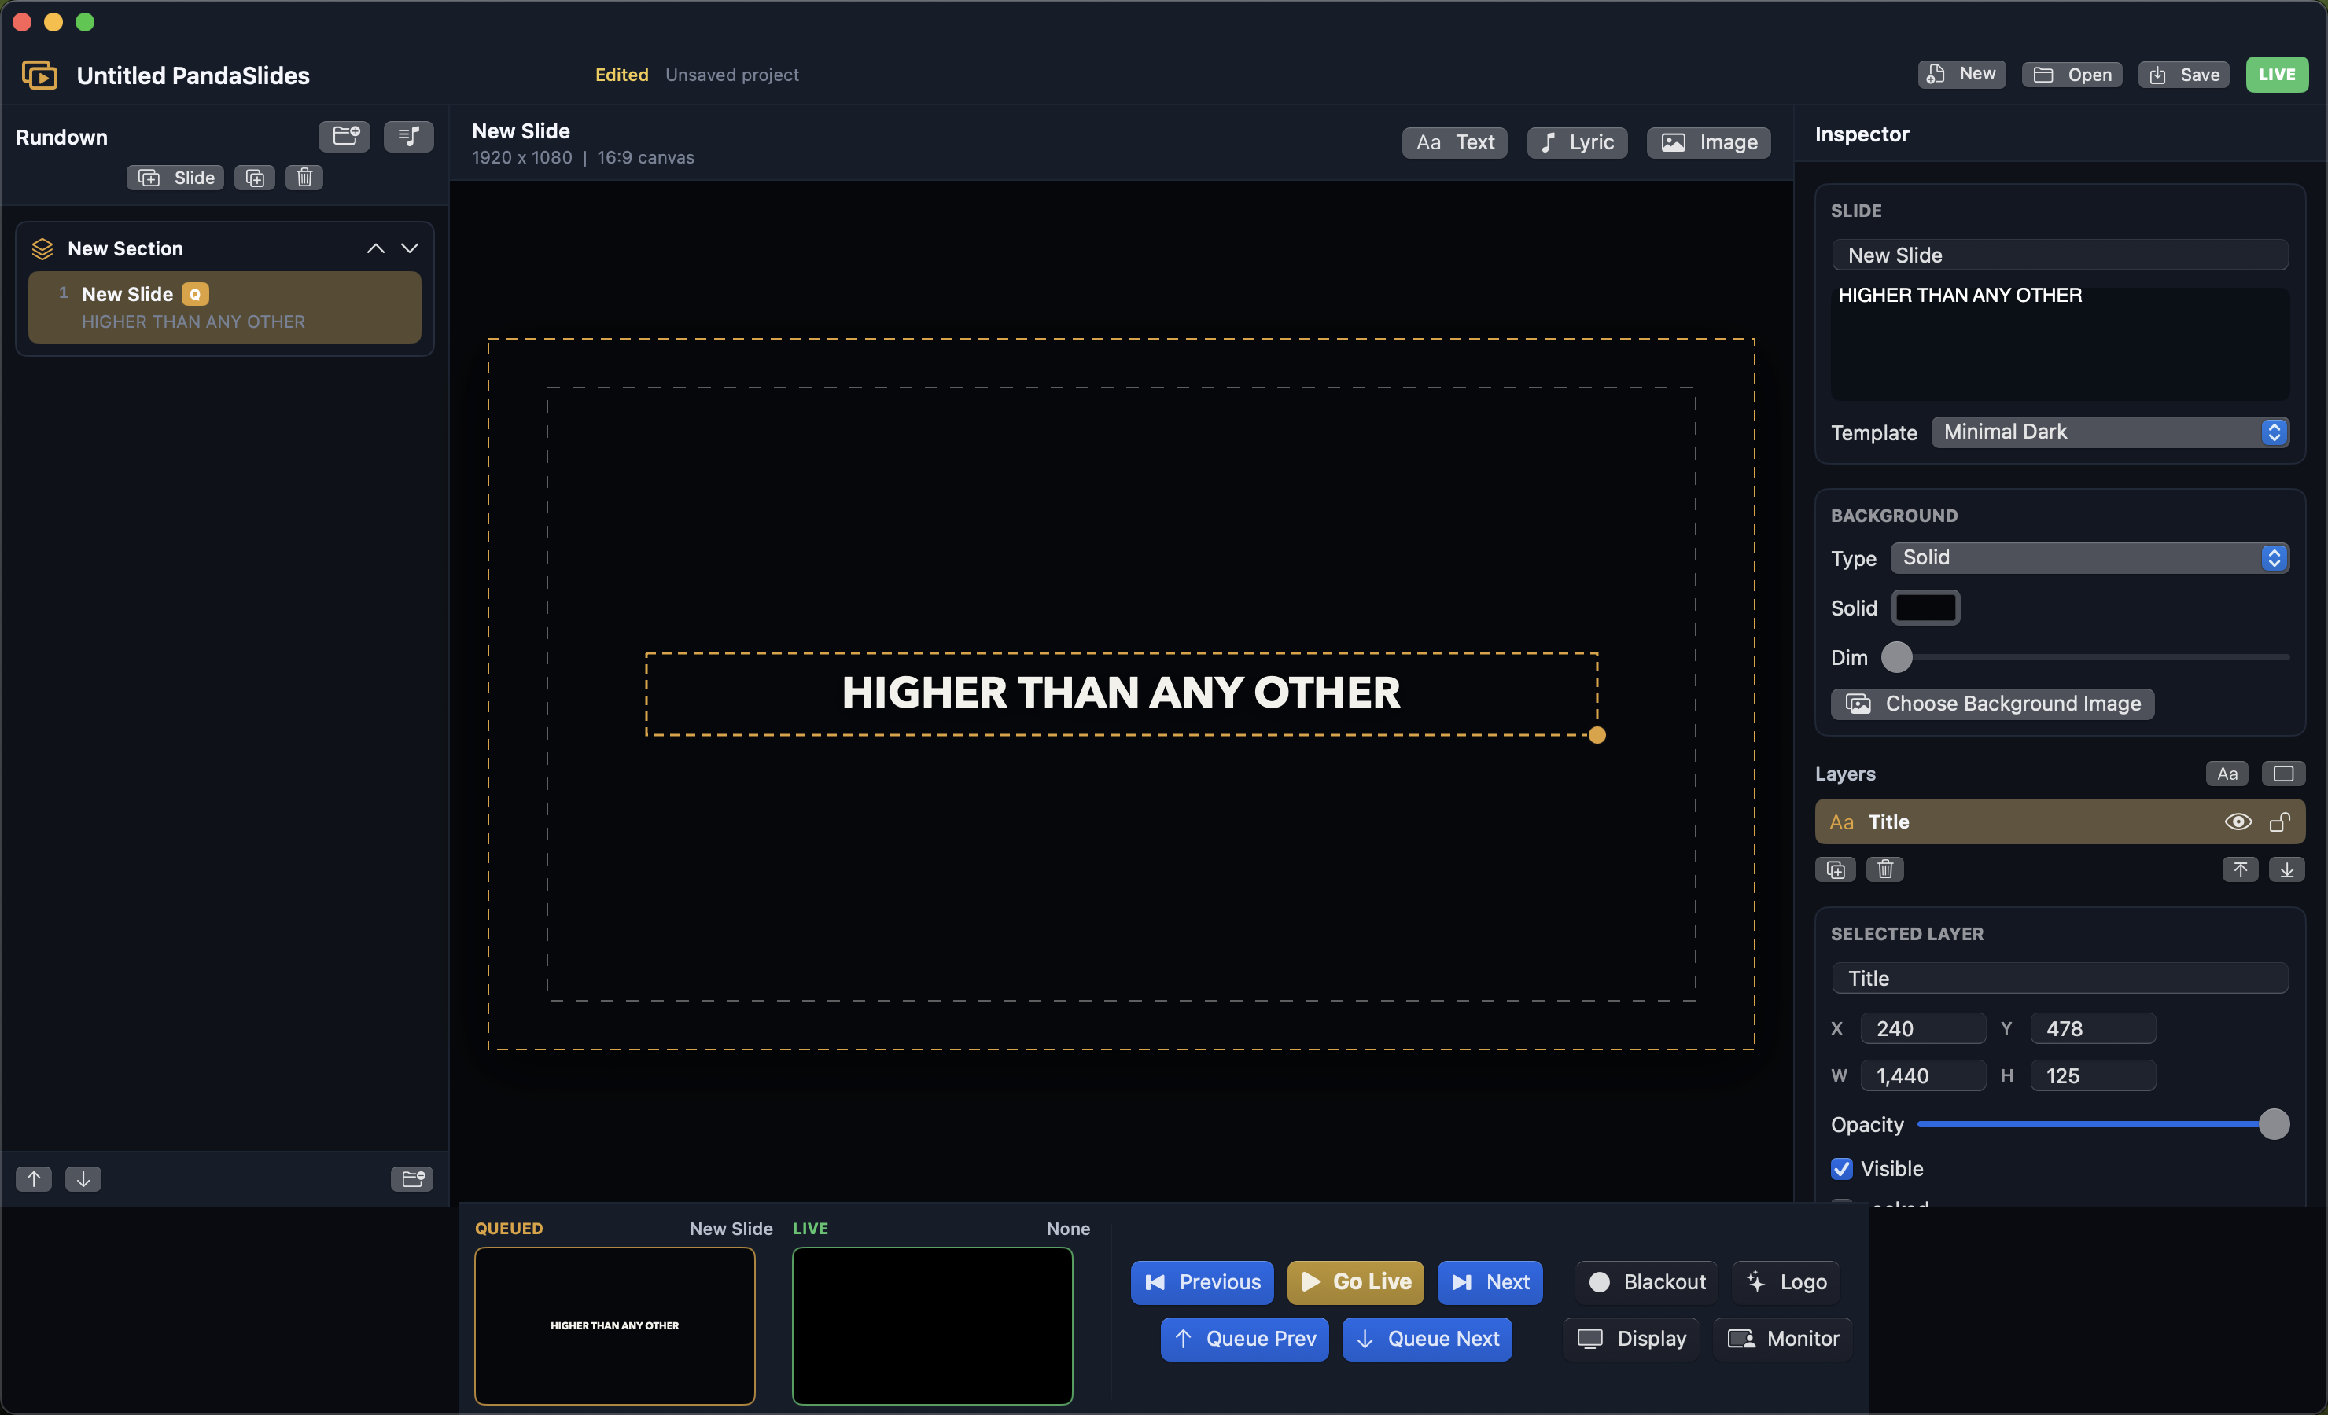2328x1415 pixels.
Task: Uncheck the Visible checkbox
Action: [1841, 1168]
